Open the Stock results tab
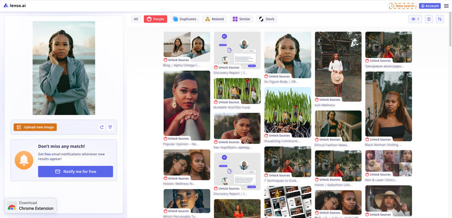Viewport: 452px width, 218px height. (267, 19)
